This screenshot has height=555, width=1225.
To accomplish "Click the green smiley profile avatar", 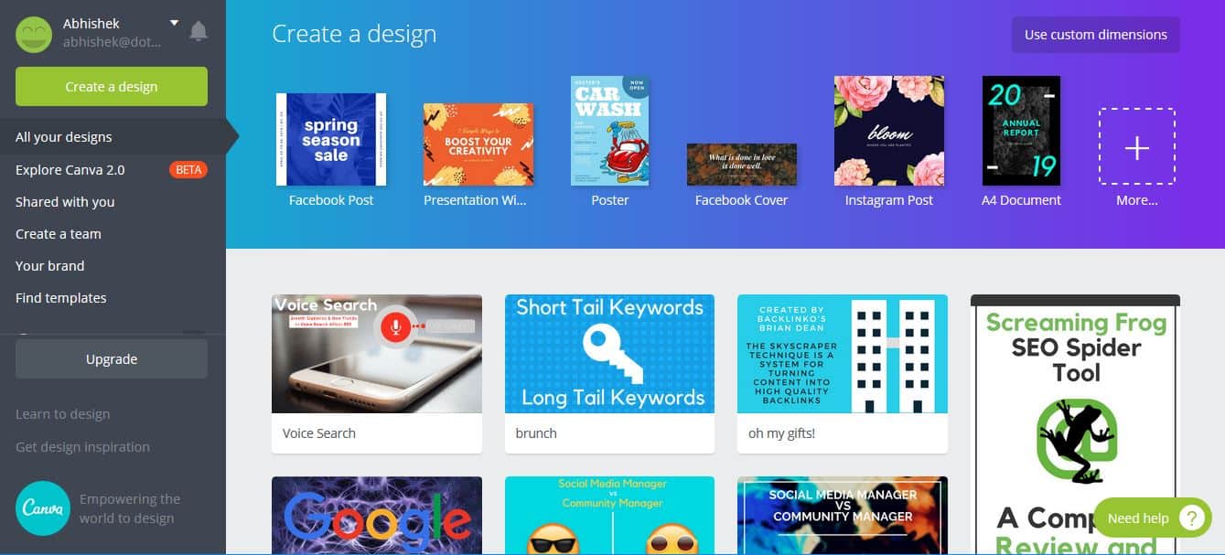I will click(34, 34).
